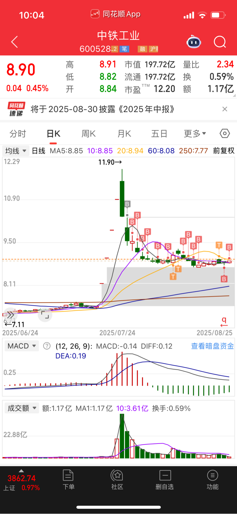This screenshot has width=237, height=514.
Task: Tap the 沪股通 badge in header
Action: tap(153, 49)
